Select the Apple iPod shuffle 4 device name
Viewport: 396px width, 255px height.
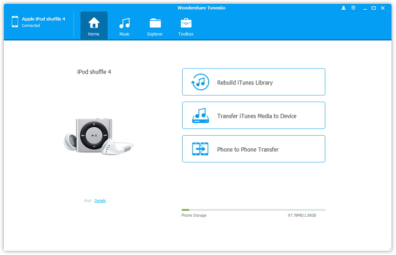(x=43, y=19)
